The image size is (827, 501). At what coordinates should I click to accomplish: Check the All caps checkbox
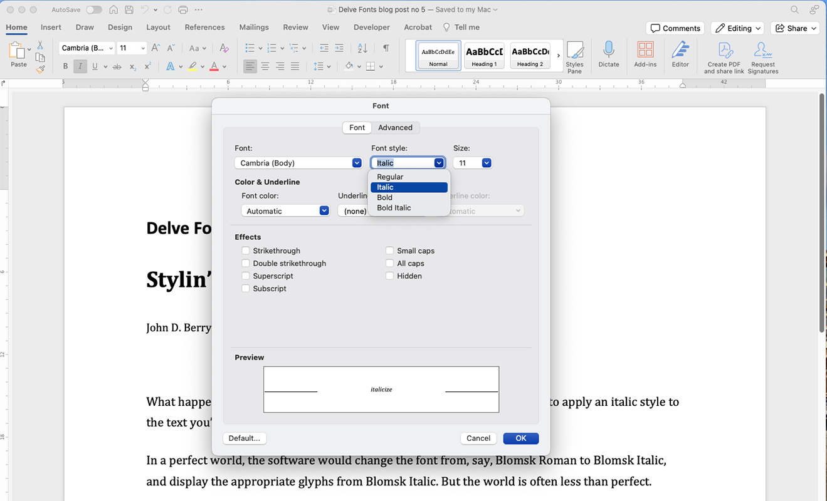(390, 263)
